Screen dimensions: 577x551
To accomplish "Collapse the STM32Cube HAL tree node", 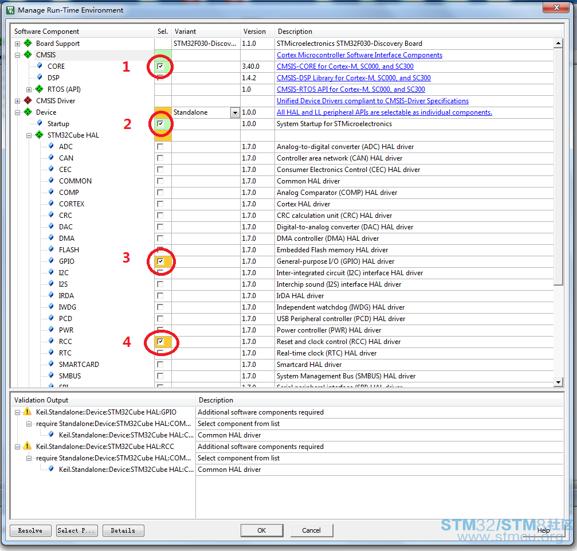I will click(x=29, y=135).
